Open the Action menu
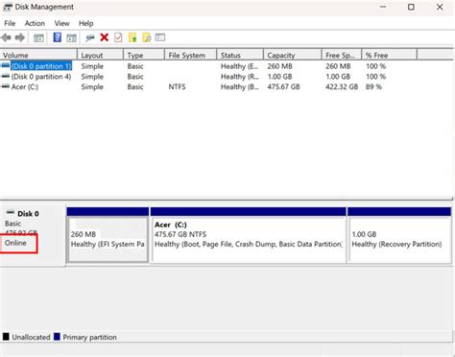 (x=35, y=23)
